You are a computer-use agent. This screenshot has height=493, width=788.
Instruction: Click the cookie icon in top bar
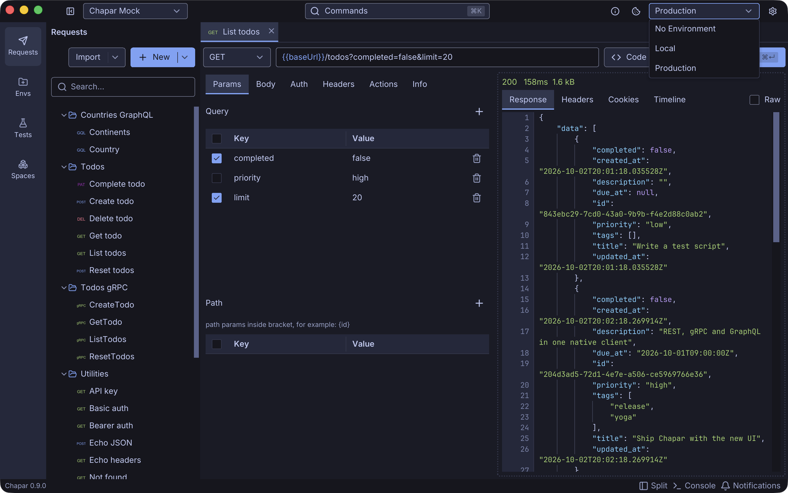(x=636, y=11)
